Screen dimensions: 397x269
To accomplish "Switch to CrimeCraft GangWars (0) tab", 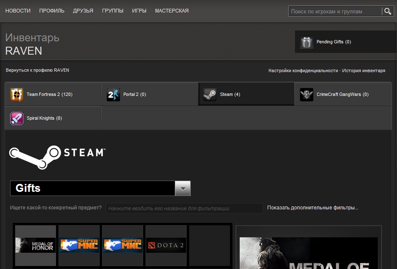I will [343, 94].
